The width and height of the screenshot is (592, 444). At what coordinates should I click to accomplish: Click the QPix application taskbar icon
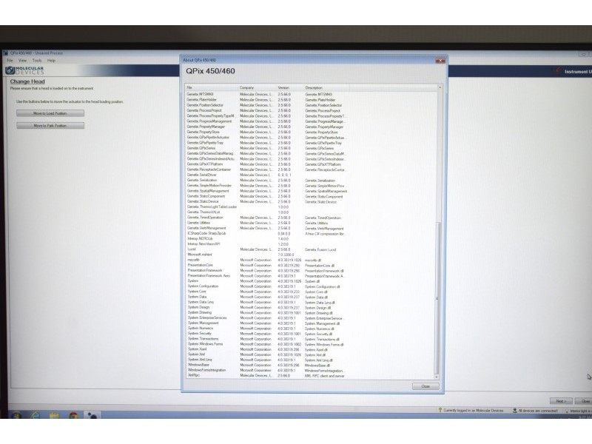tap(92, 415)
